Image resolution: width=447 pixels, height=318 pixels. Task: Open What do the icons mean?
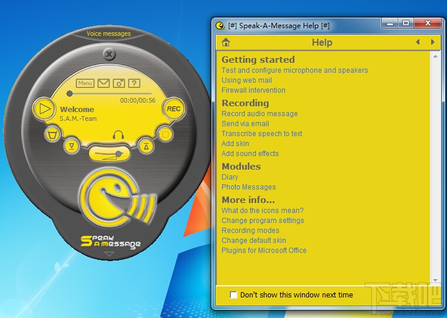263,211
